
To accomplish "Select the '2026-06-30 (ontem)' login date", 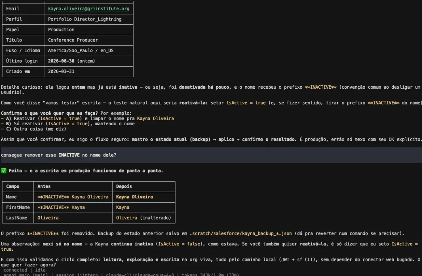I will click(x=72, y=61).
